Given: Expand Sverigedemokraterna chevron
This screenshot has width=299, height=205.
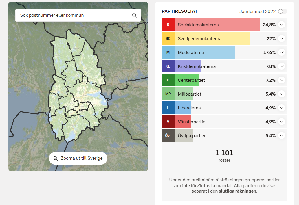Looking at the screenshot, I should (x=282, y=38).
